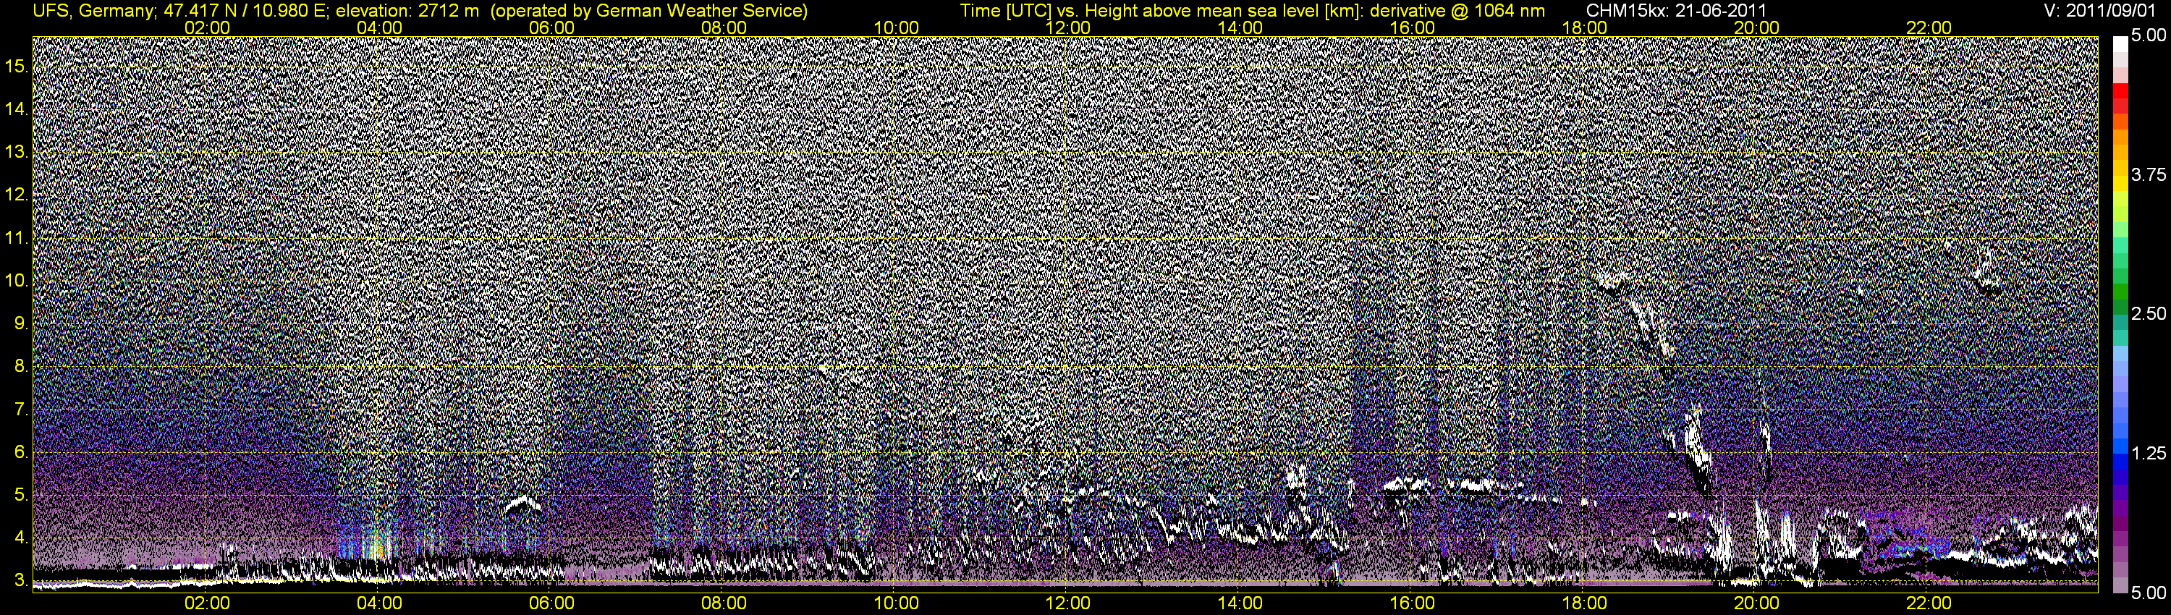Click the station title 'UFS, Germany; 47.417 N / 10.980 E'
This screenshot has height=615, width=2171.
180,11
